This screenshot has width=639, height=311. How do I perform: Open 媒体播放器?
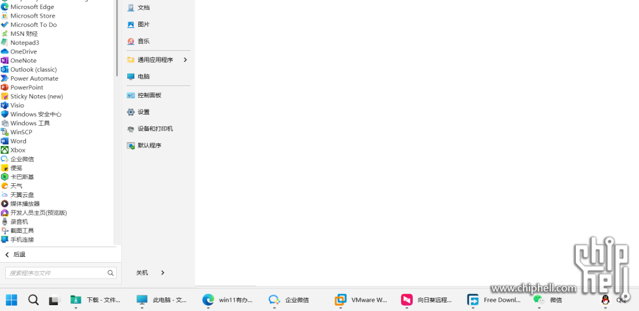[20, 204]
